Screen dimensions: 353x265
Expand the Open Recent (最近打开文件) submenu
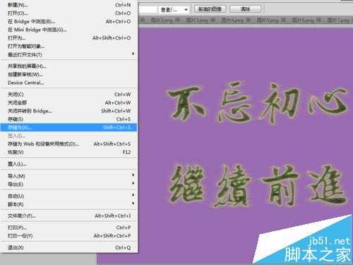(x=68, y=54)
